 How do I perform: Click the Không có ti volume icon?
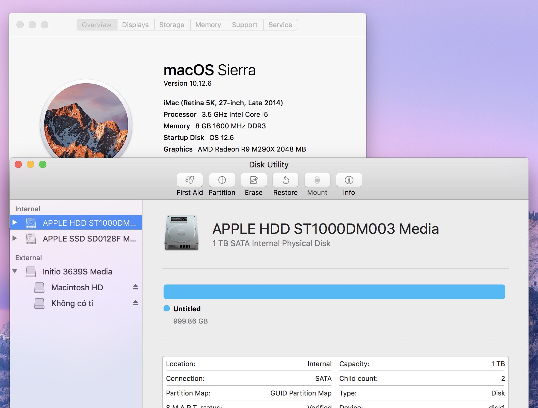point(39,303)
